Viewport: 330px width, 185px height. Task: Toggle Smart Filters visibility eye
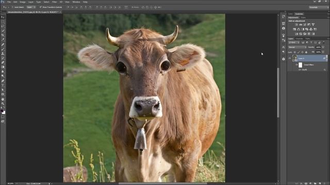click(x=296, y=65)
